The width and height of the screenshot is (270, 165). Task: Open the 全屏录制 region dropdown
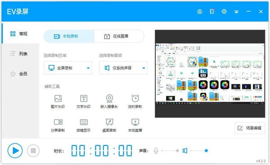coord(68,68)
